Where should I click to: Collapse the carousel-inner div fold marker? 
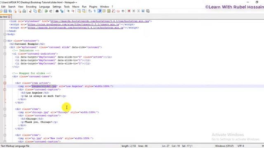tap(5, 76)
